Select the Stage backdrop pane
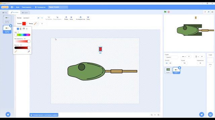The height and width of the screenshot is (120, 215). click(210, 60)
